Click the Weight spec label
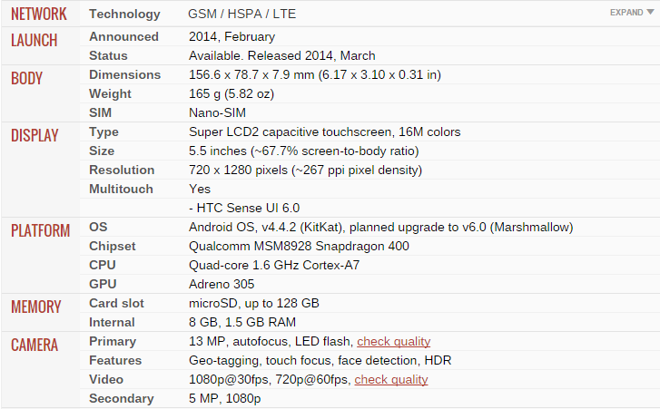The height and width of the screenshot is (409, 660). click(x=110, y=94)
